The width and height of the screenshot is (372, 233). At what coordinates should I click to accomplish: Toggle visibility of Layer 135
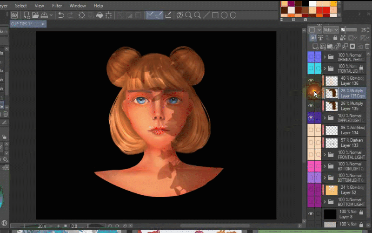click(x=311, y=106)
